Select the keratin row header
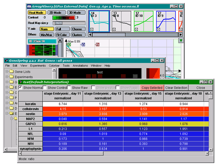 tap(31, 104)
